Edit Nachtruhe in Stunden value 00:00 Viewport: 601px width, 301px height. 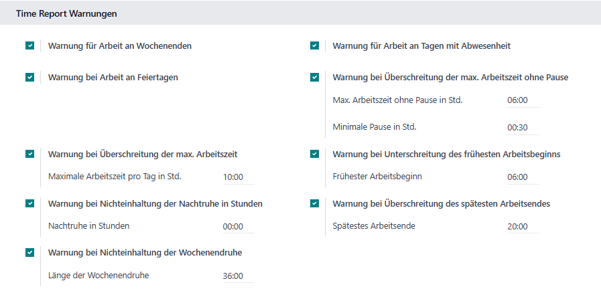pos(239,227)
